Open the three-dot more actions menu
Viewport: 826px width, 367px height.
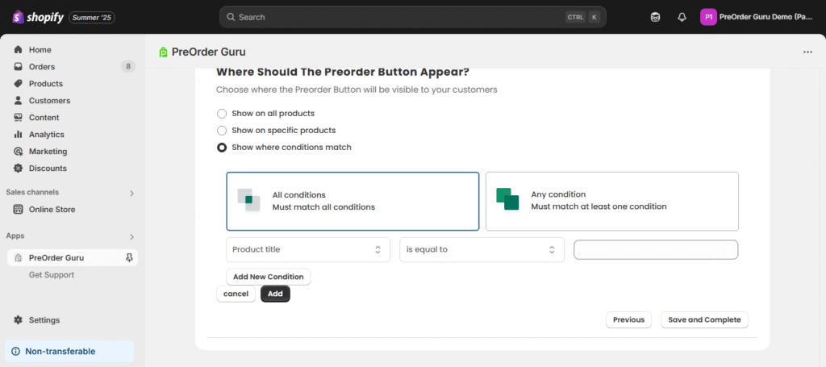(x=807, y=52)
